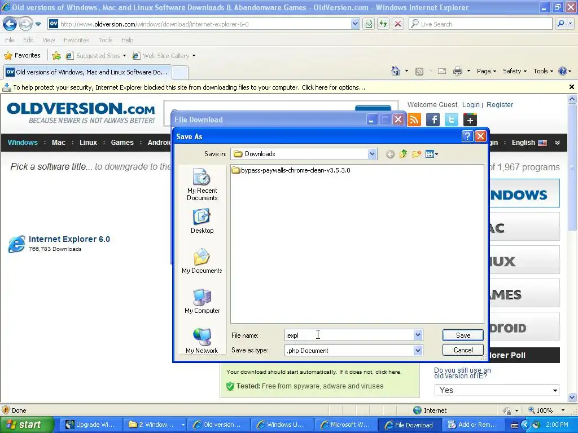Click in the File name text field

point(349,335)
